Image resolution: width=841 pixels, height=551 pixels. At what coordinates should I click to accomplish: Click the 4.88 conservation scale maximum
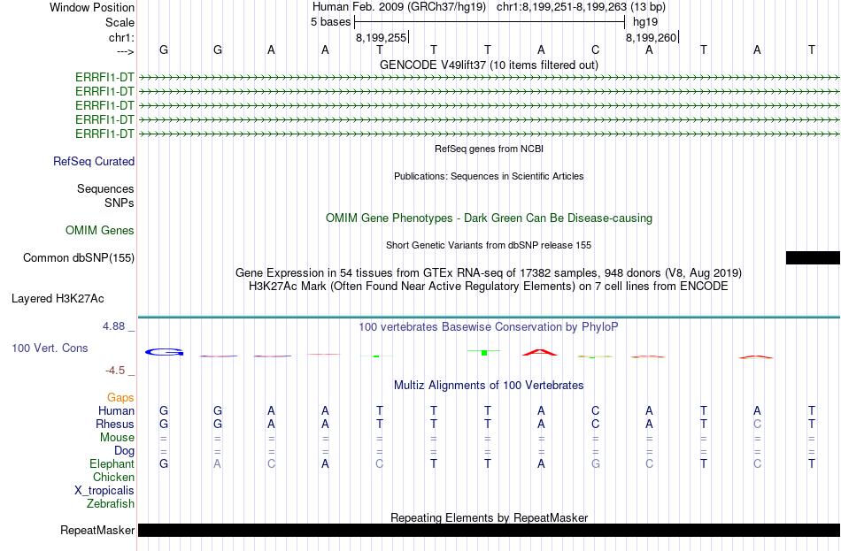click(113, 325)
